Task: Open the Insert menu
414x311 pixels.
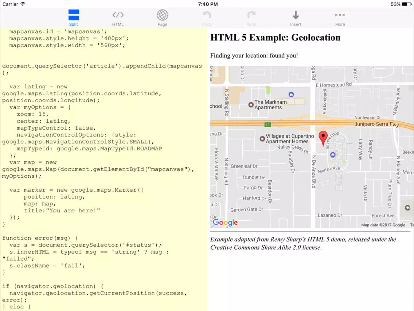Action: (x=296, y=18)
